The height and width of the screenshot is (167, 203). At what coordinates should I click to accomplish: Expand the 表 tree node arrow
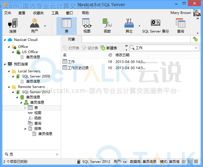[25, 108]
